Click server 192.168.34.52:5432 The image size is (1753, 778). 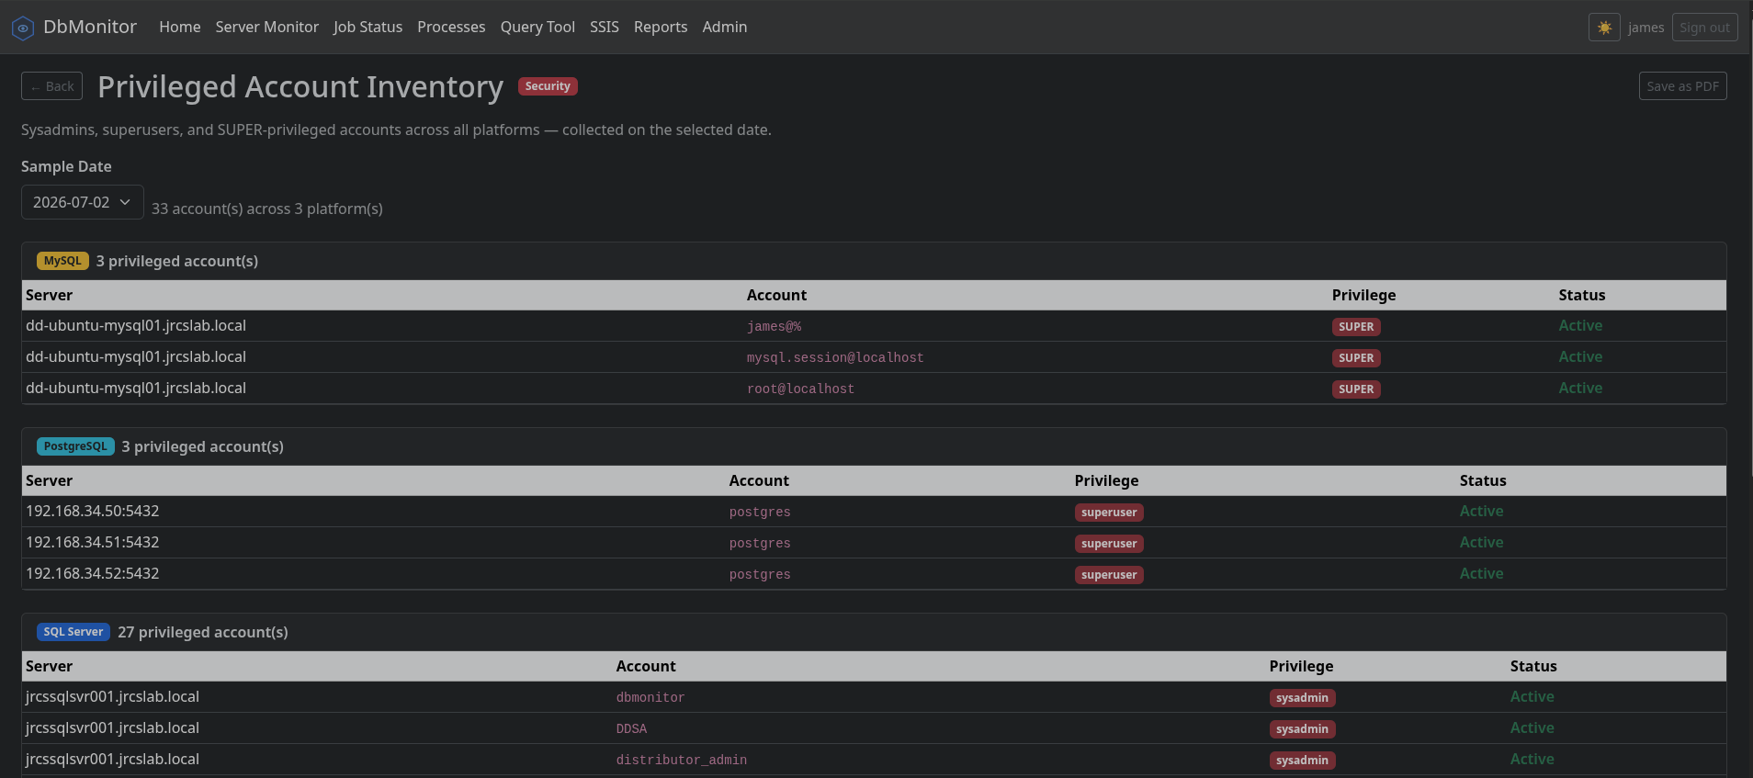coord(93,573)
